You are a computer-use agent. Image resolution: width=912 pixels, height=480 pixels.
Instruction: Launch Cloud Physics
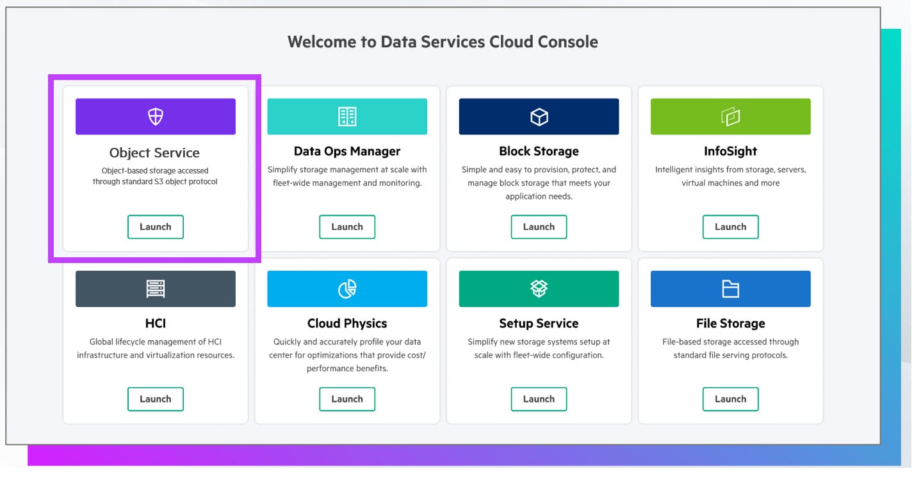click(347, 399)
